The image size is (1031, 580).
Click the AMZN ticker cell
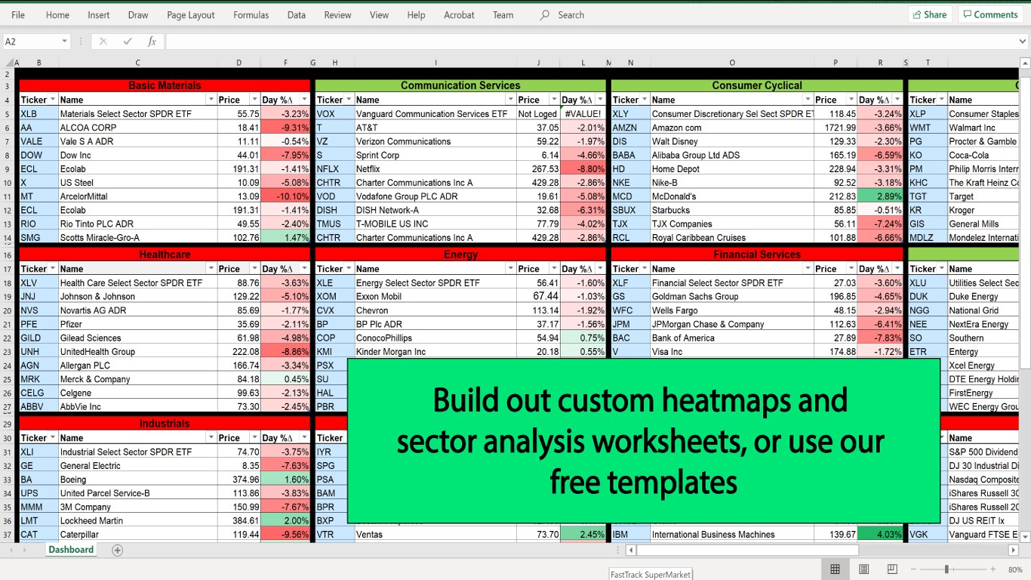[x=630, y=128]
